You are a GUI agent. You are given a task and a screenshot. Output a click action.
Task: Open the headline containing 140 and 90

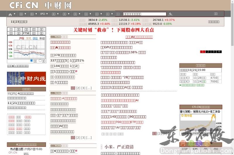pyautogui.click(x=123, y=117)
